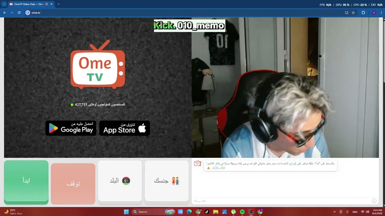Open the البلد country selector
The image size is (385, 216).
120,181
